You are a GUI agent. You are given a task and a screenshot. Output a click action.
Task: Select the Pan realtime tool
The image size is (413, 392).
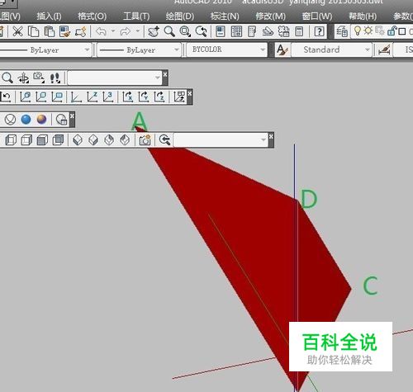(x=154, y=31)
